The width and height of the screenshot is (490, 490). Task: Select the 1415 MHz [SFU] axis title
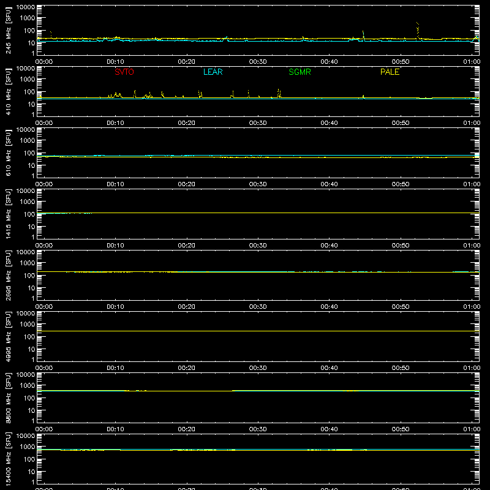pyautogui.click(x=8, y=214)
